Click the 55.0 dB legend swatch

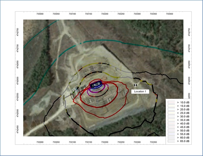pyautogui.click(x=172, y=134)
